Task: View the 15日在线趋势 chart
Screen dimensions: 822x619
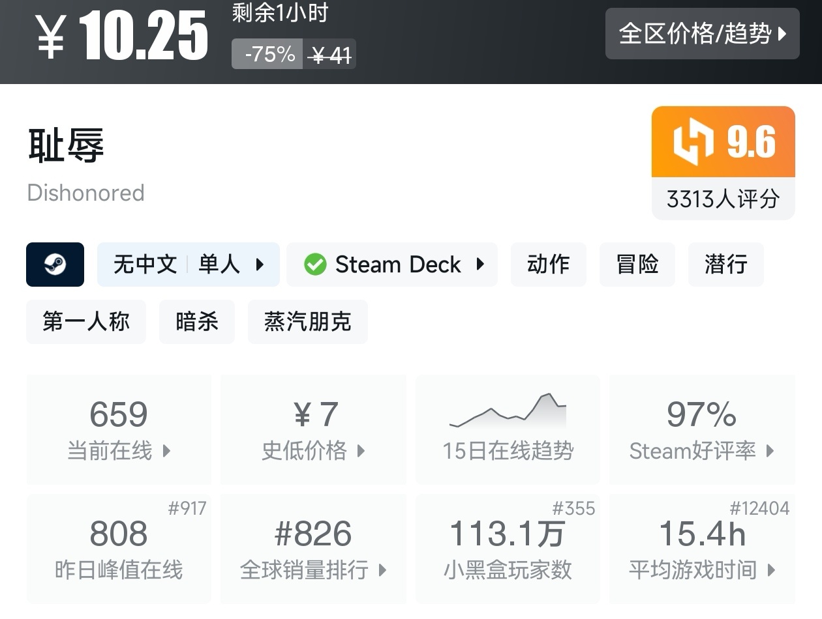Action: [x=508, y=429]
